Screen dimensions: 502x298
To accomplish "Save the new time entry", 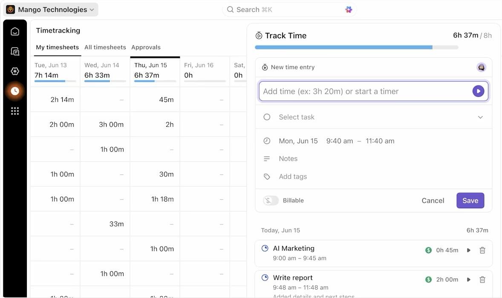I will [470, 200].
